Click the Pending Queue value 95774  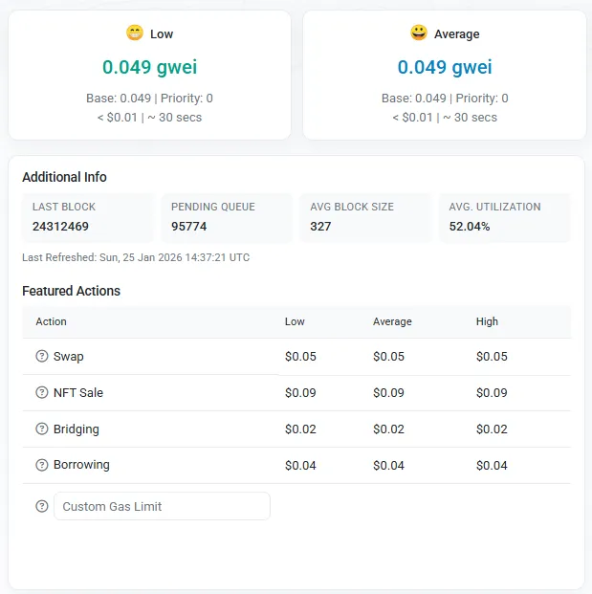coord(189,227)
